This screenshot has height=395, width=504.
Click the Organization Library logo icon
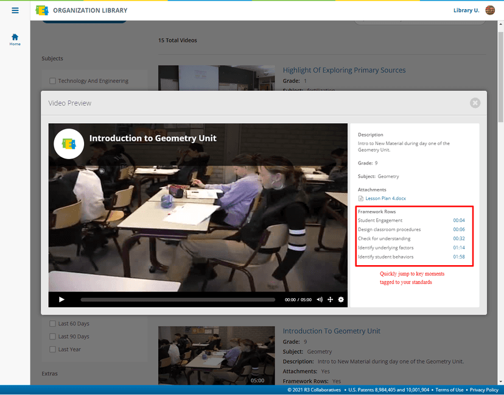[41, 10]
